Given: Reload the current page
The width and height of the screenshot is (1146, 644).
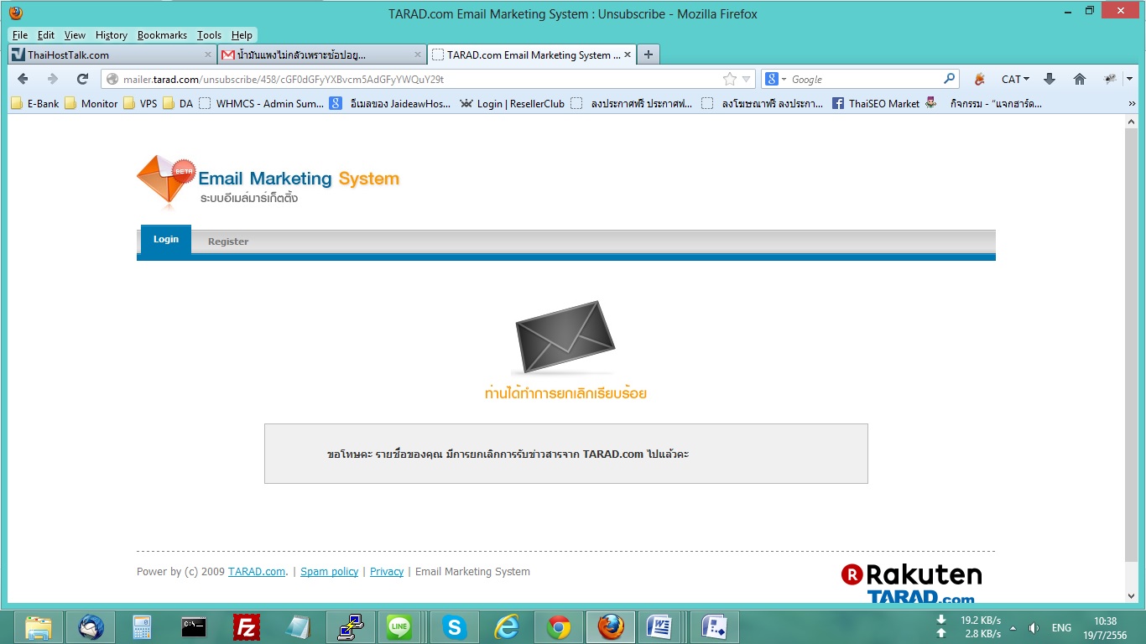Looking at the screenshot, I should 82,79.
